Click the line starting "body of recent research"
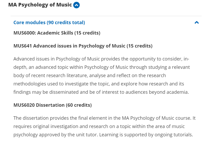204x141 pixels. (x=90, y=76)
